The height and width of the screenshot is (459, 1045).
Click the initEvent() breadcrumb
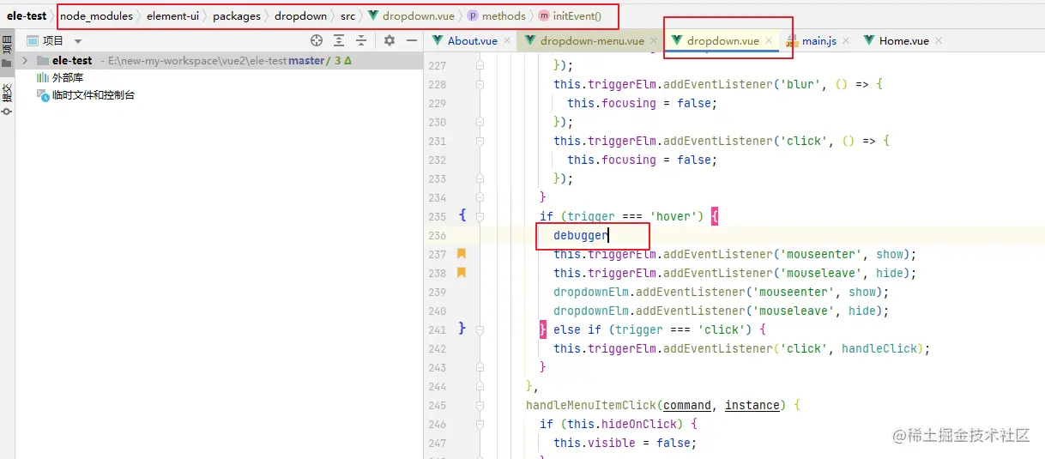570,15
